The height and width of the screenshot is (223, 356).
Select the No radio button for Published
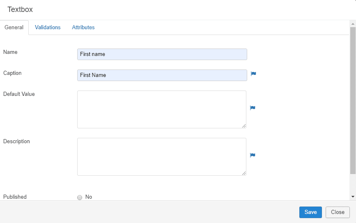80,197
